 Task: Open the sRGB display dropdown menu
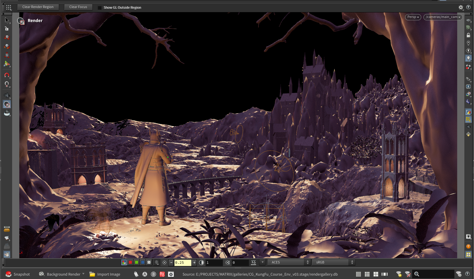(334, 262)
